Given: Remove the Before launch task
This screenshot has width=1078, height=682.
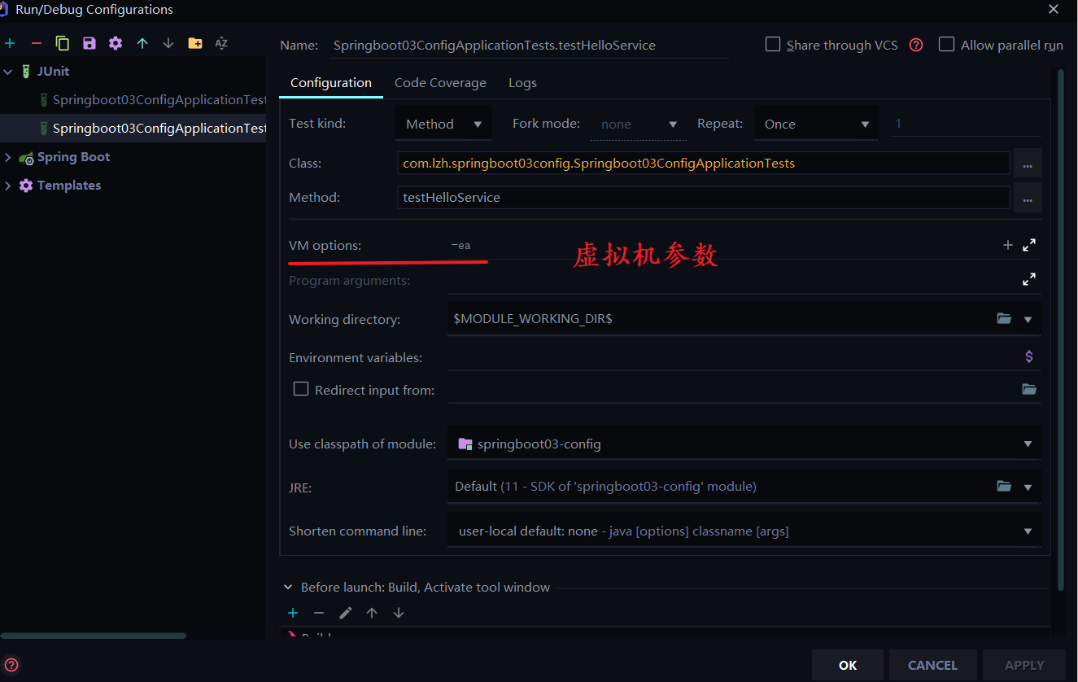Looking at the screenshot, I should point(319,613).
